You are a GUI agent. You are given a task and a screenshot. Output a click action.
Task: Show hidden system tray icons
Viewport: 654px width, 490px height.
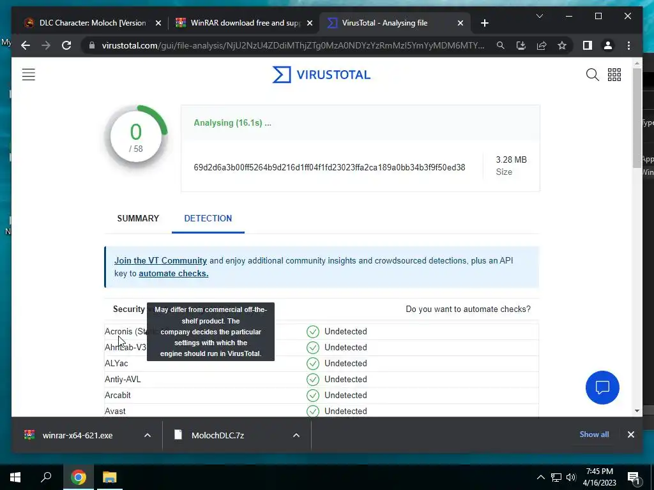(x=540, y=477)
